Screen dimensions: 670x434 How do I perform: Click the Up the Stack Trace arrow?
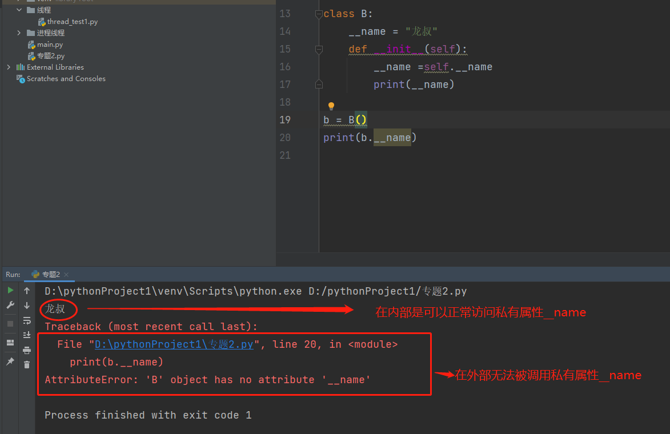tap(27, 291)
